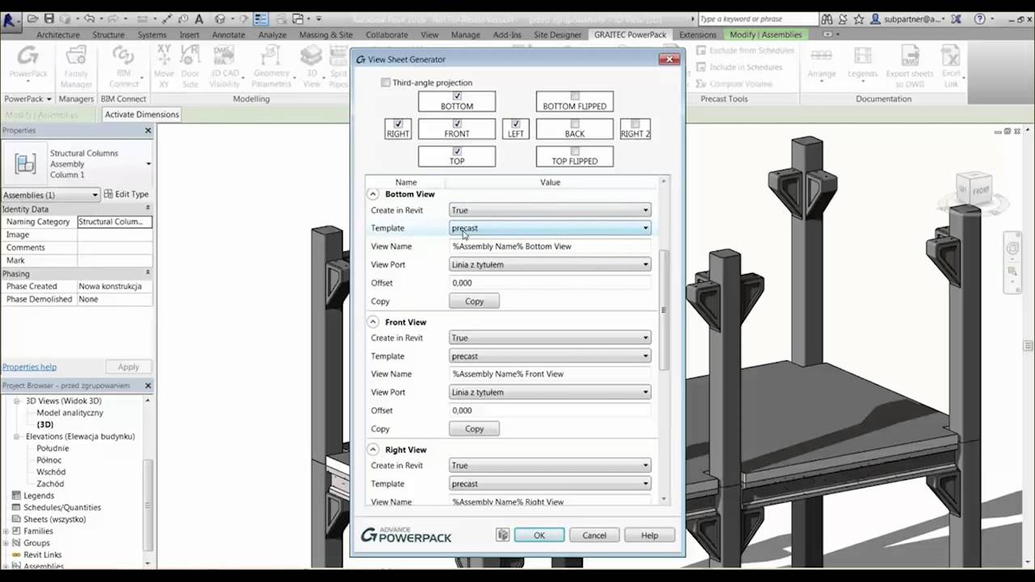The image size is (1035, 582).
Task: Switch to the Architecture ribbon tab
Action: pyautogui.click(x=58, y=35)
